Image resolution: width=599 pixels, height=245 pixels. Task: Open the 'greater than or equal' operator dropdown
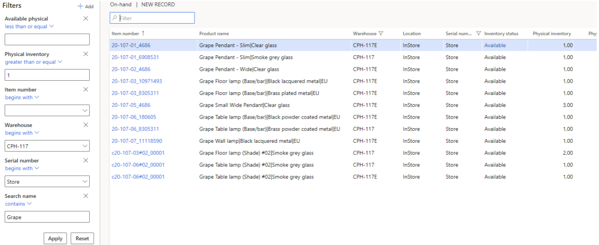click(x=33, y=62)
